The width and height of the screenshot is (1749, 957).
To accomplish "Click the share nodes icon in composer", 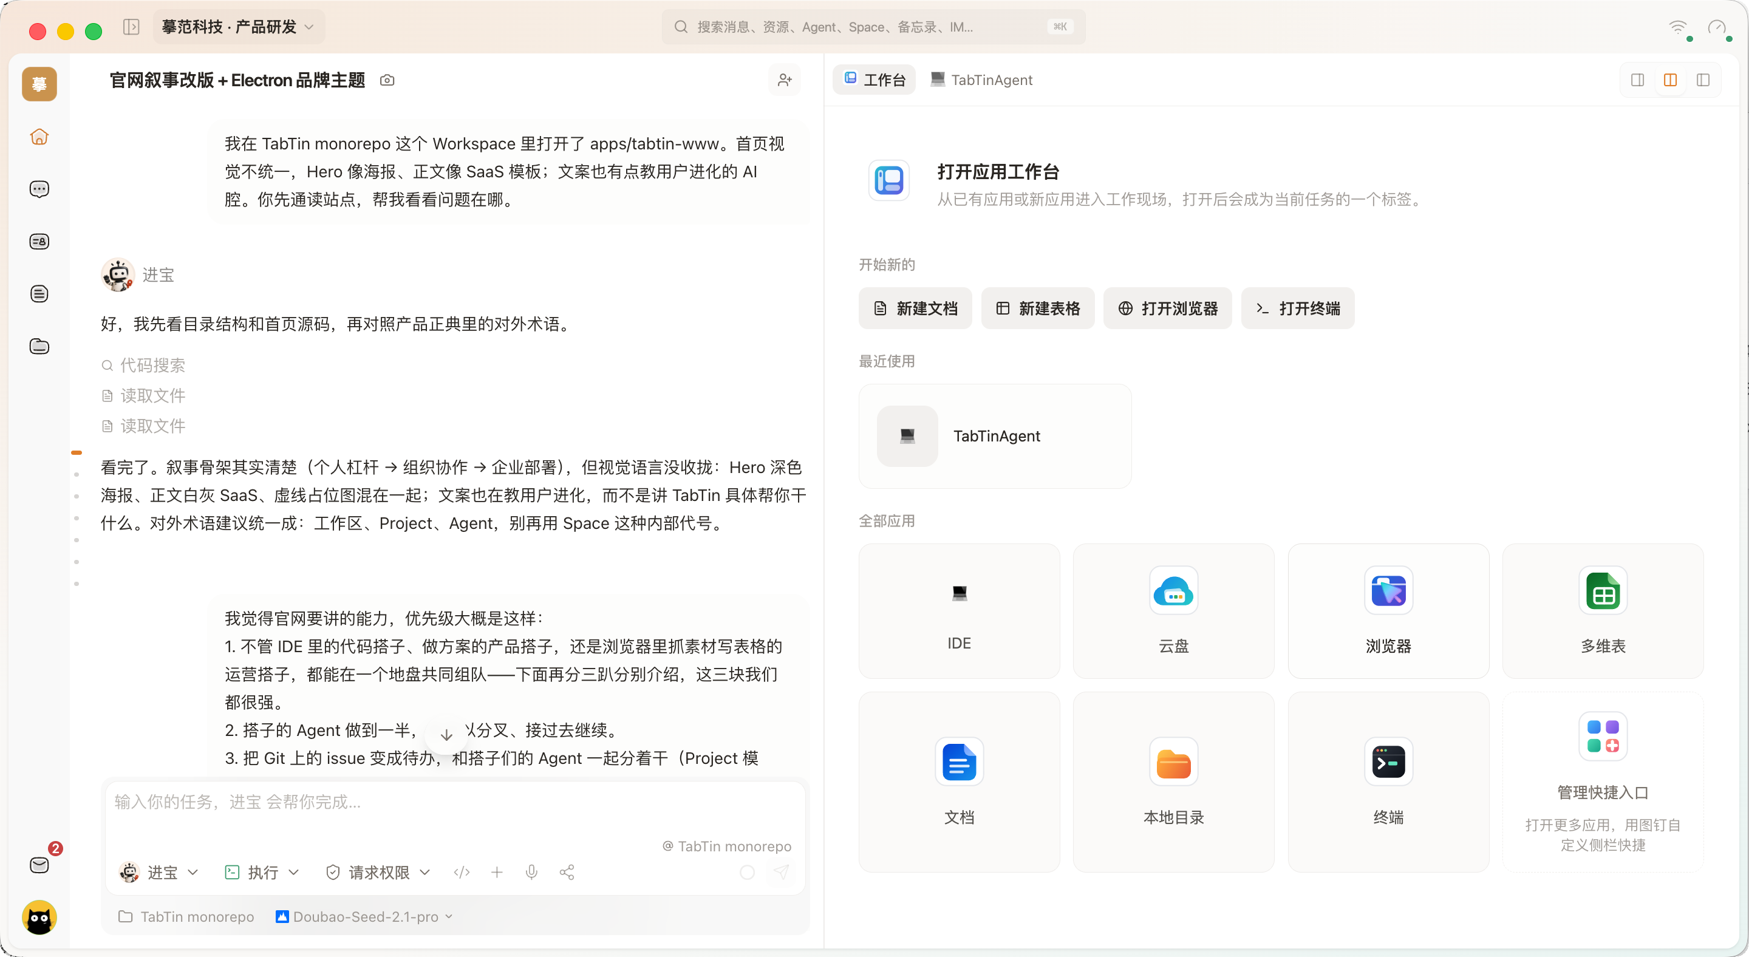I will click(x=567, y=872).
